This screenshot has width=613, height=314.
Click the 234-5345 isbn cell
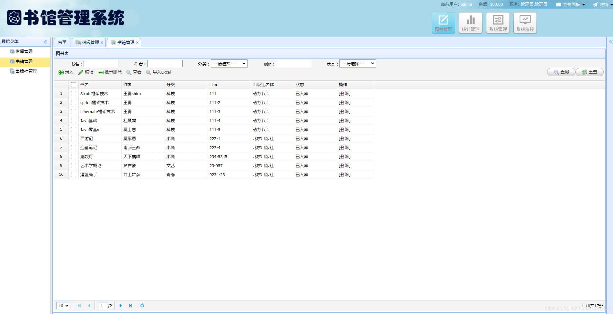[x=229, y=157]
